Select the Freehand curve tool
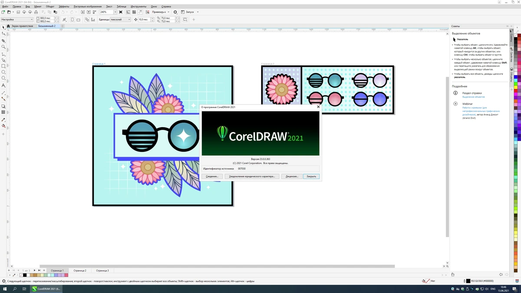The height and width of the screenshot is (293, 521). point(3,55)
